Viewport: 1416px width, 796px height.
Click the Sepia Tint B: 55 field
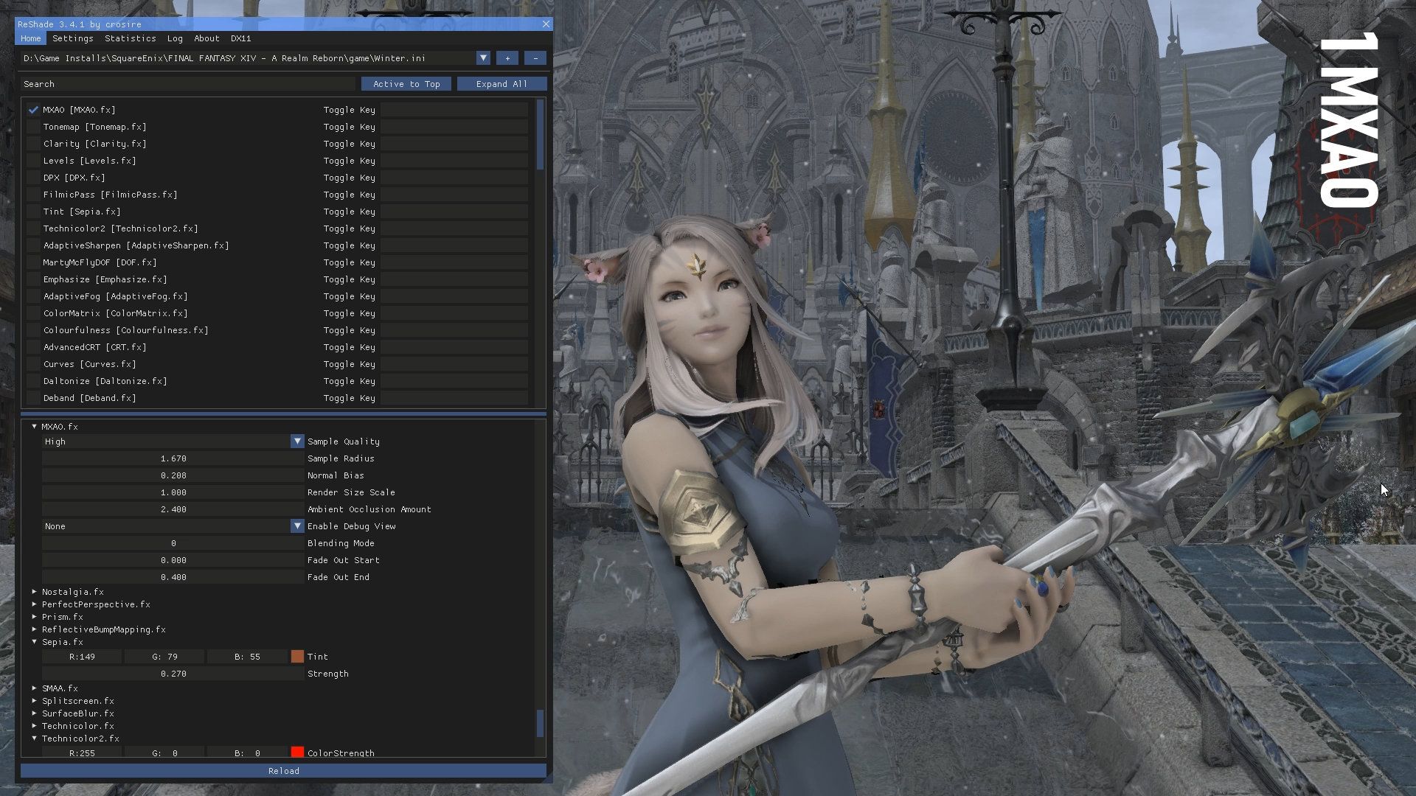click(247, 657)
